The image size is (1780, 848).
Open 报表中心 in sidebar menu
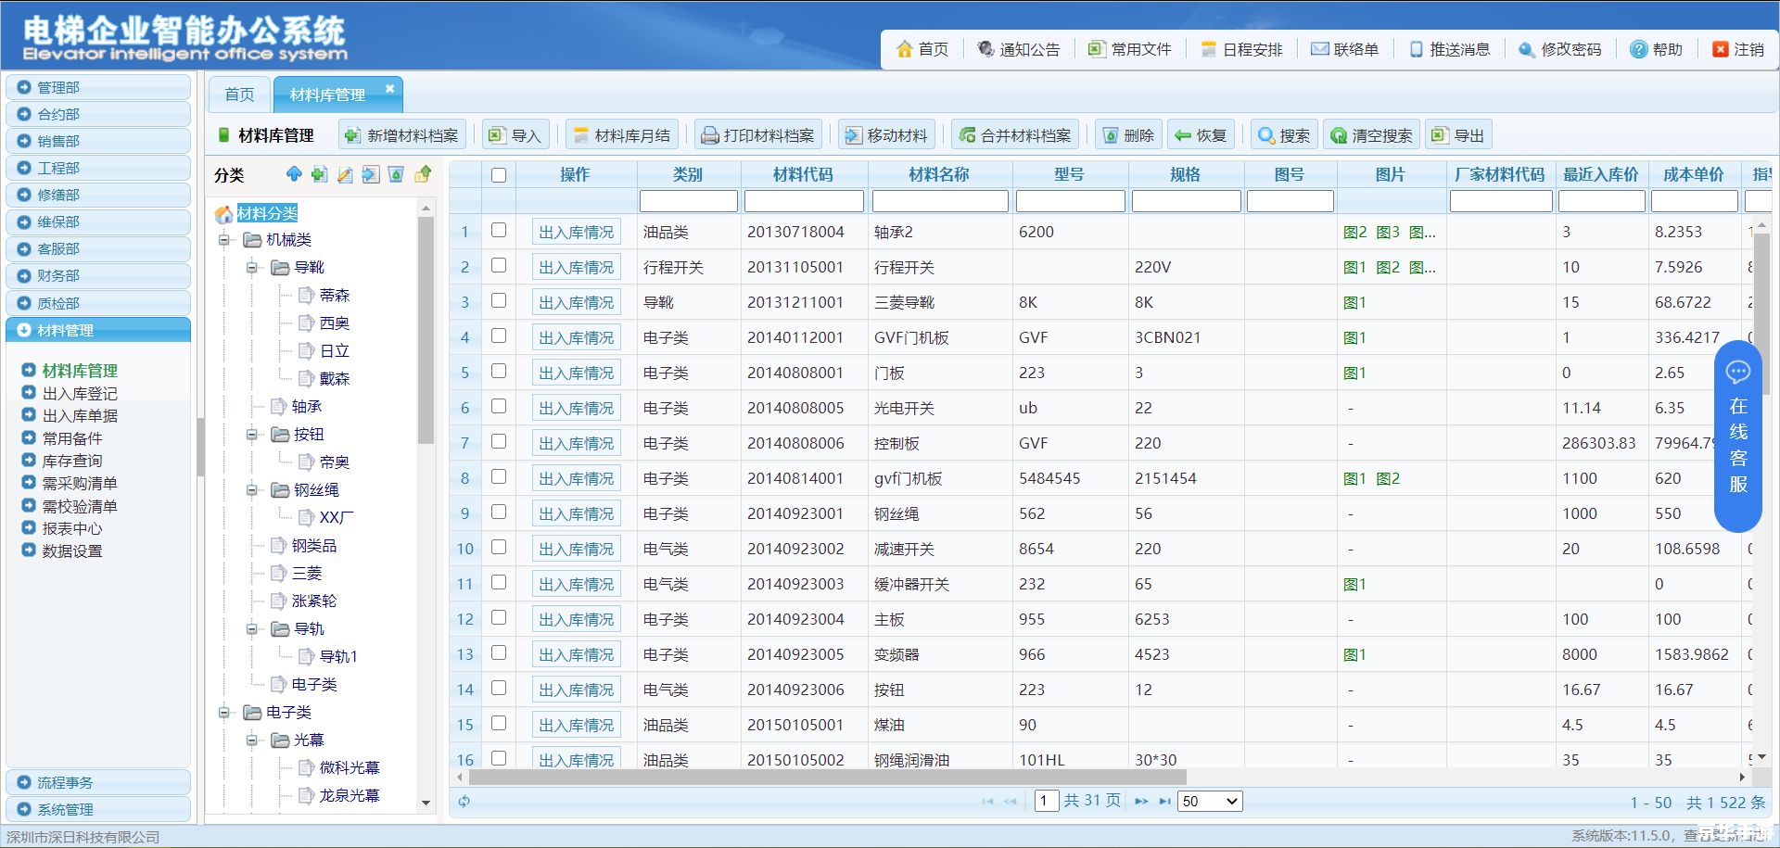(72, 528)
